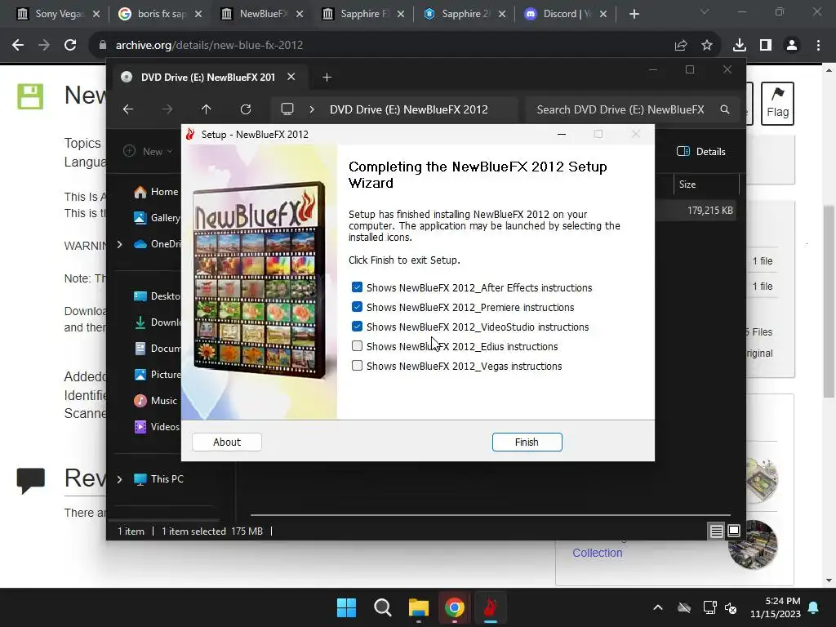Uncheck VideoStudio instructions checkbox
The height and width of the screenshot is (627, 836).
pos(358,327)
